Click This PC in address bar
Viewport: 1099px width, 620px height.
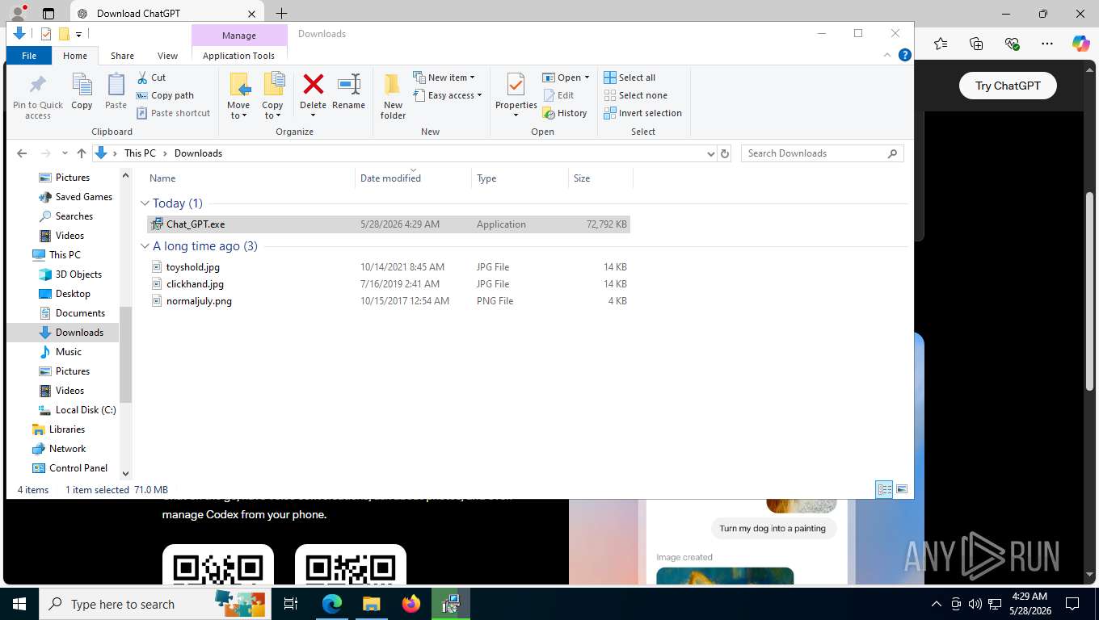pyautogui.click(x=140, y=153)
